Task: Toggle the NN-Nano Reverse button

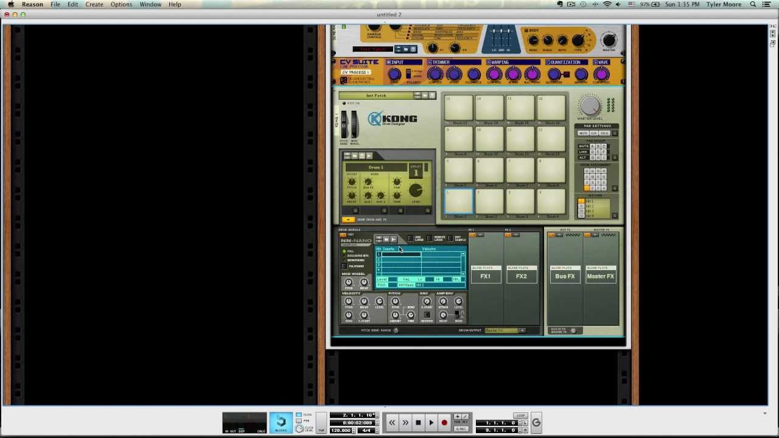Action: (x=427, y=315)
